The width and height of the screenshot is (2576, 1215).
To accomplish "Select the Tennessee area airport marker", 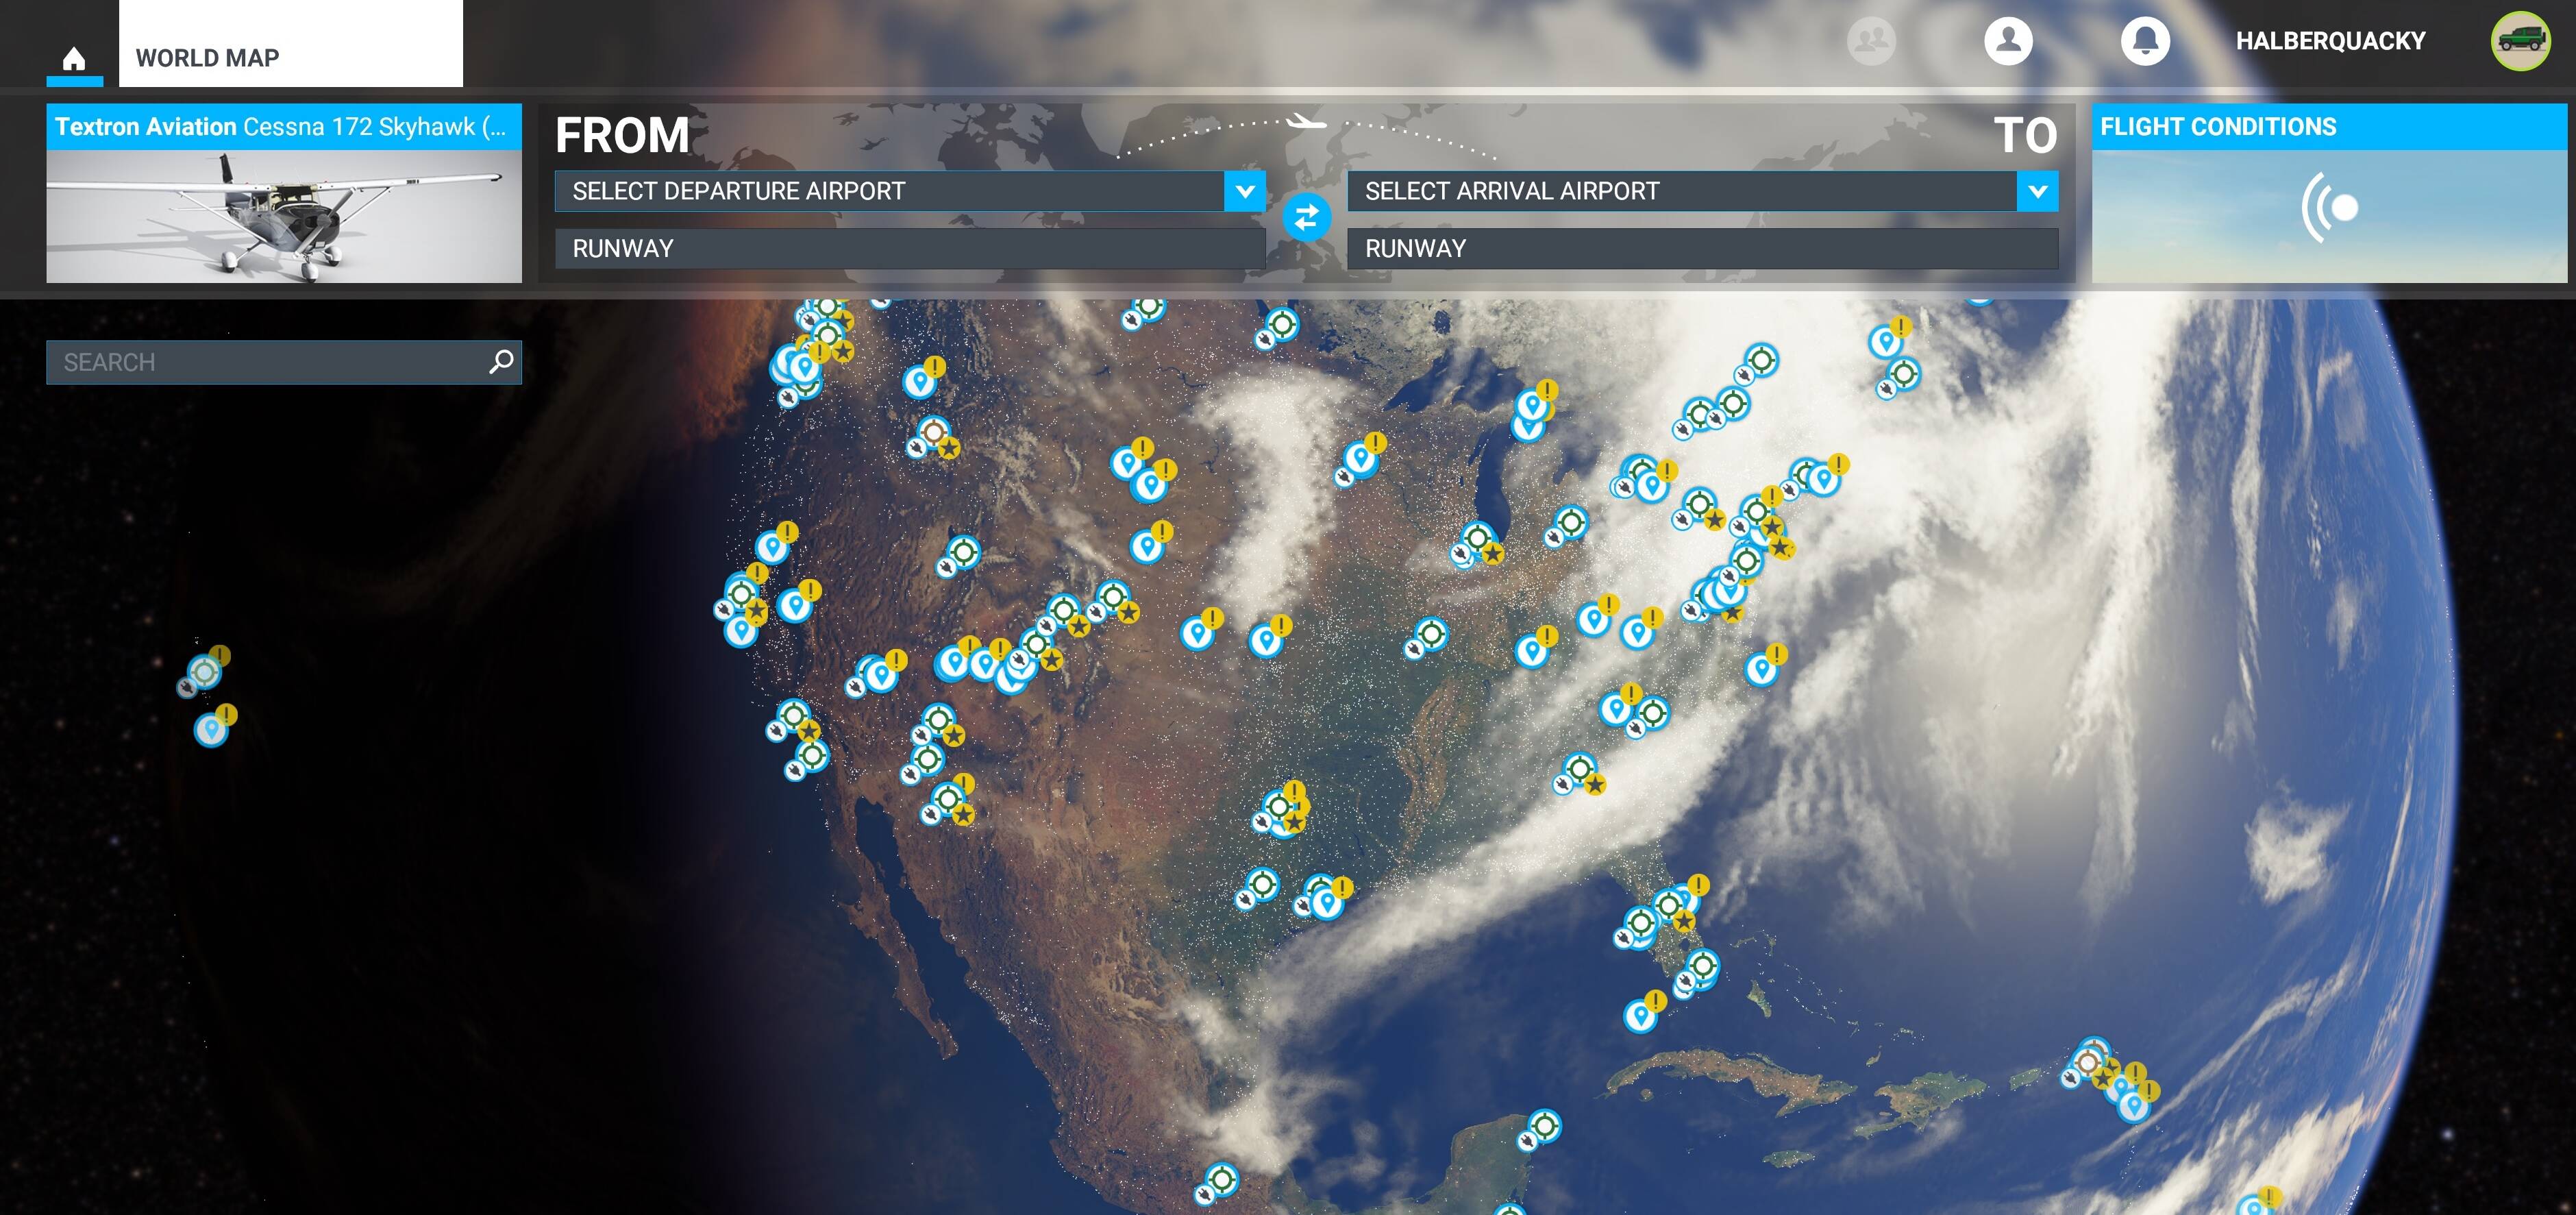I will coord(1432,634).
